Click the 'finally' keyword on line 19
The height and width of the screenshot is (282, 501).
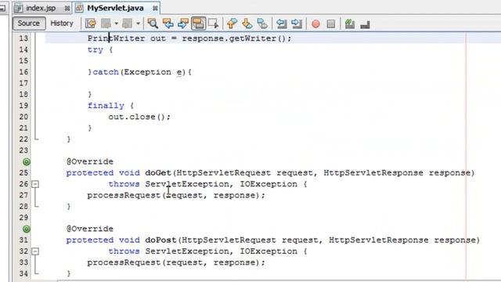(x=106, y=106)
